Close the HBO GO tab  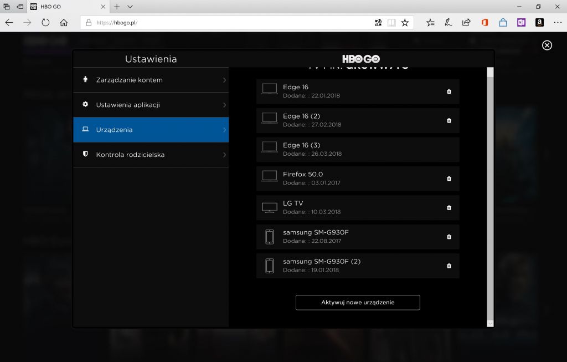[x=103, y=7]
